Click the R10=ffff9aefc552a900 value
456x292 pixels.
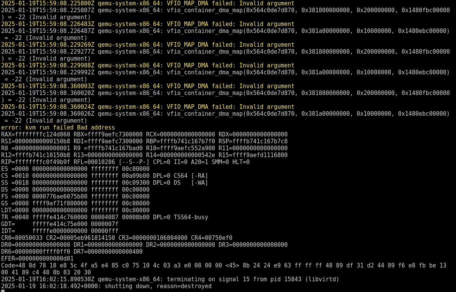coord(181,148)
